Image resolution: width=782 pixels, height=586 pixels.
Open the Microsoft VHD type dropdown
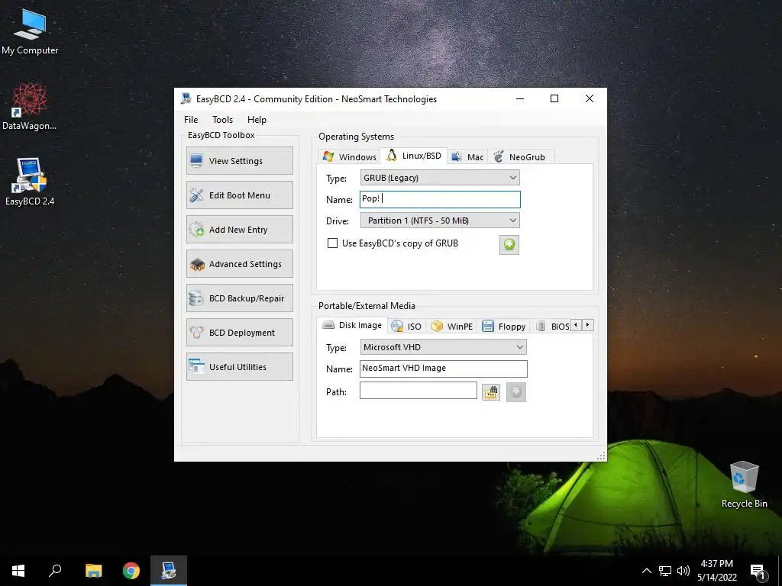444,347
